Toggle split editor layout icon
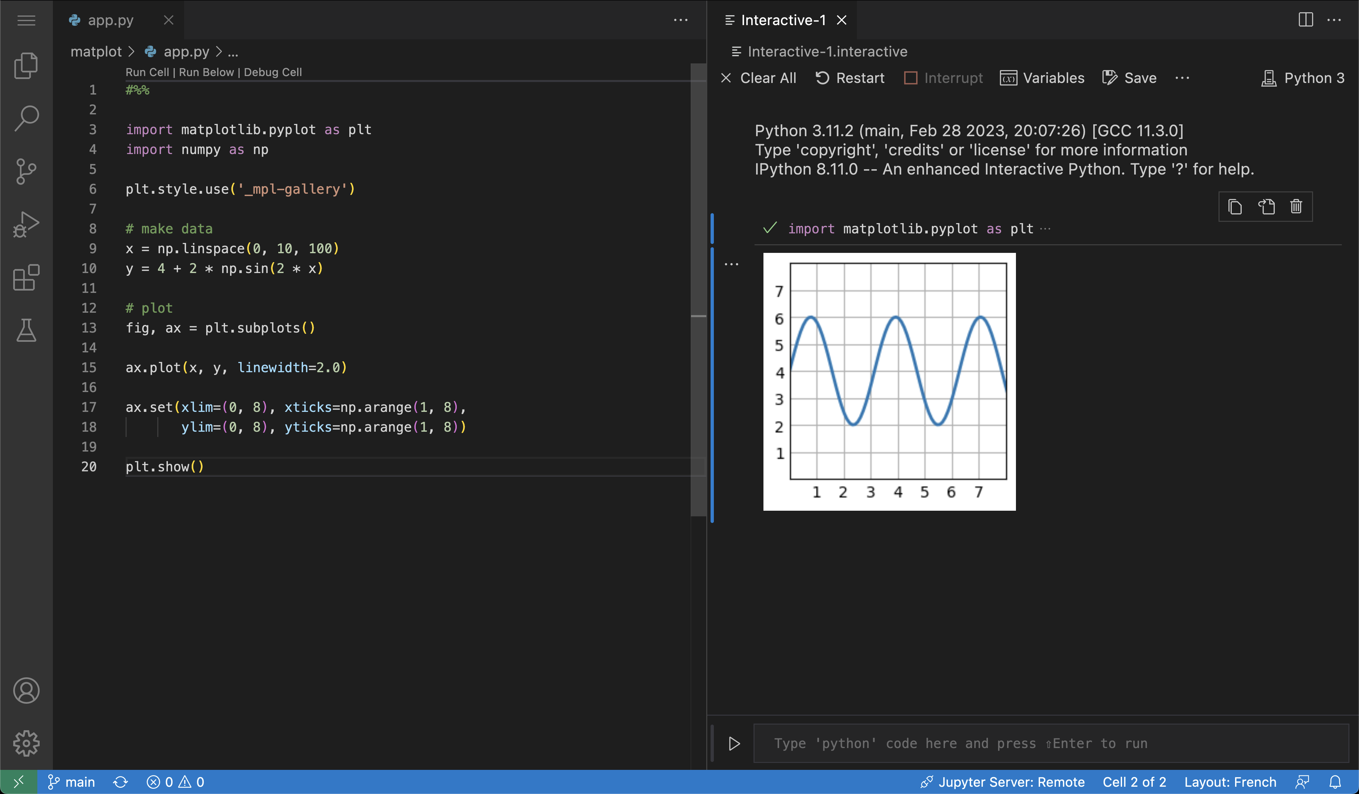Screen dimensions: 1359x794 tap(1305, 20)
